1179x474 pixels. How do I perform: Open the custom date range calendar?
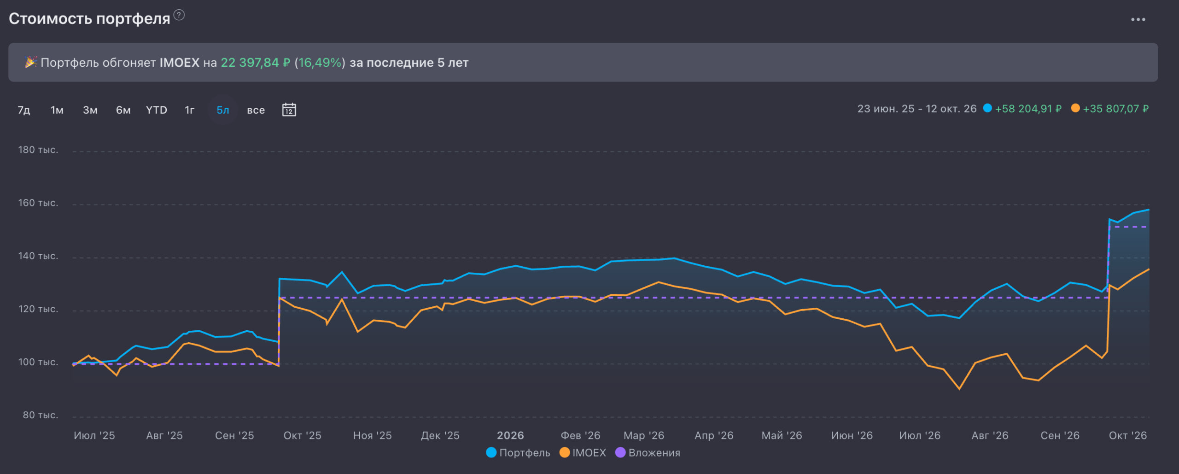[x=289, y=110]
